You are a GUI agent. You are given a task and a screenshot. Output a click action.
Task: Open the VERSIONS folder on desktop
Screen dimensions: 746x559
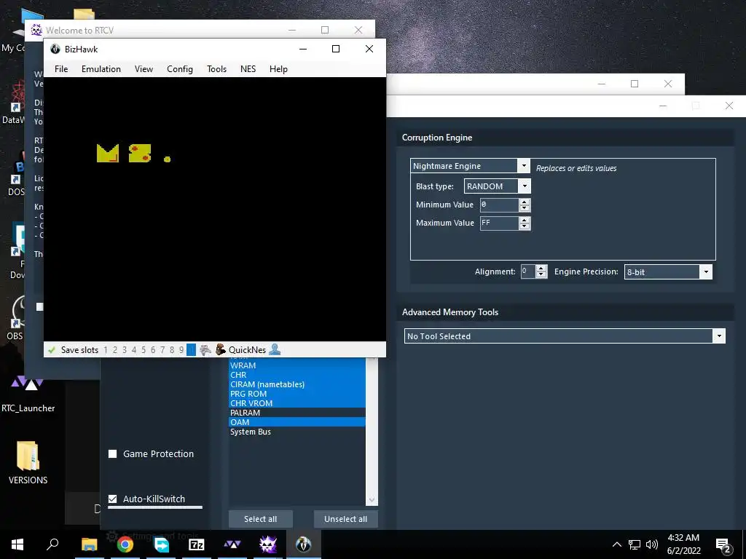point(28,462)
